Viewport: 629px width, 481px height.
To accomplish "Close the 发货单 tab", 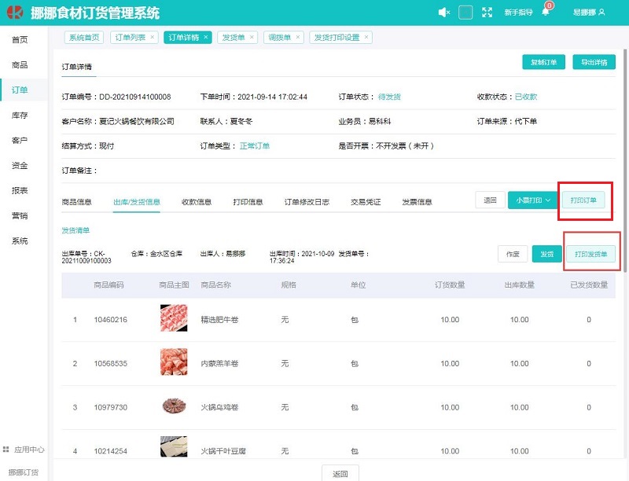I will (x=252, y=36).
